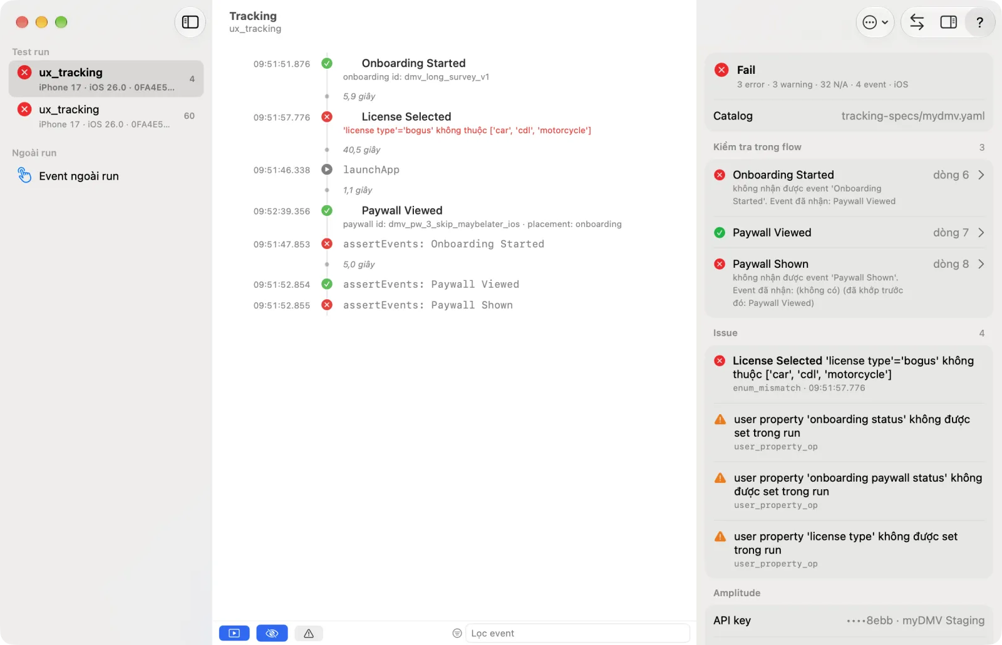Toggle the right inspector panel
1002x645 pixels.
coord(948,23)
